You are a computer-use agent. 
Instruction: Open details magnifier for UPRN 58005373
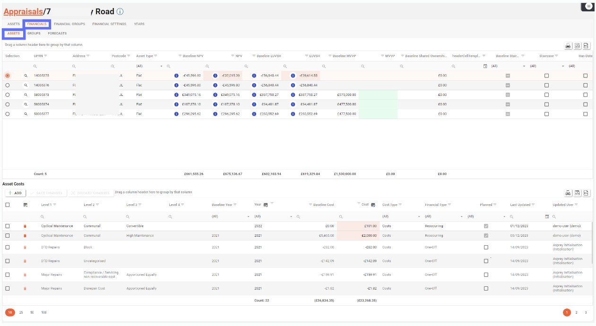click(26, 95)
